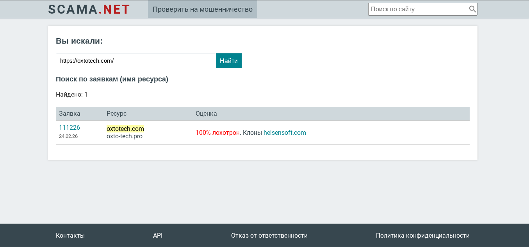This screenshot has width=529, height=247.
Task: Click the red "100% лохотрон" rating
Action: tap(218, 133)
